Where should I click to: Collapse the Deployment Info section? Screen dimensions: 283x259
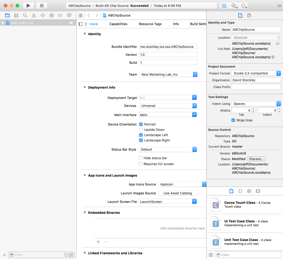(x=85, y=87)
